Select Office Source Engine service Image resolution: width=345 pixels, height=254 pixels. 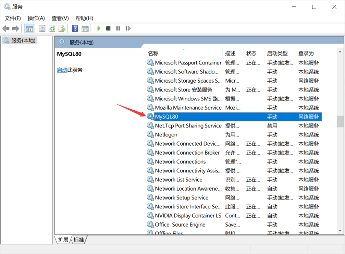[x=234, y=225]
